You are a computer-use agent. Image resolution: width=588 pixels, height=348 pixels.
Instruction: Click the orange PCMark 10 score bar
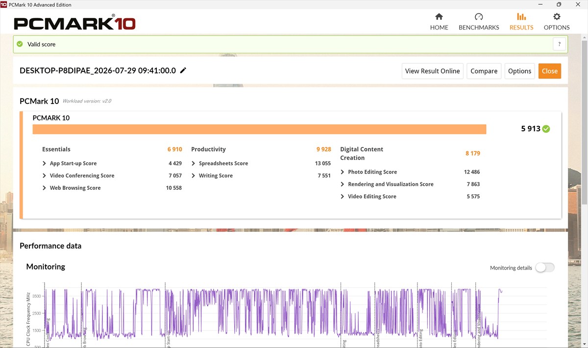[x=259, y=129]
